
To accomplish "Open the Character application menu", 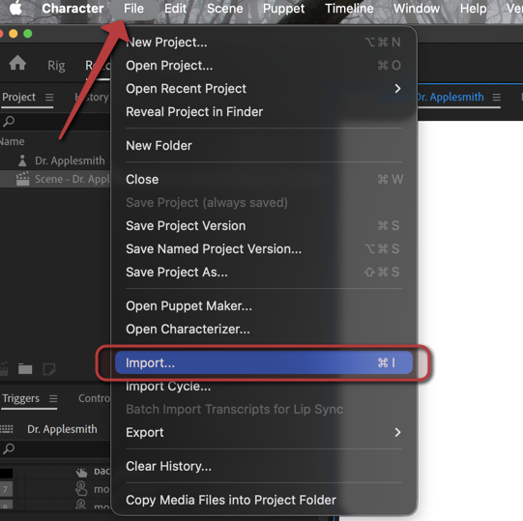I will pyautogui.click(x=73, y=9).
